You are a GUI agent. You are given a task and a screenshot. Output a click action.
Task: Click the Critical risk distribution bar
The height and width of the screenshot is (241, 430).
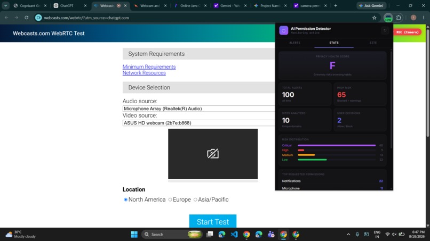click(x=337, y=145)
